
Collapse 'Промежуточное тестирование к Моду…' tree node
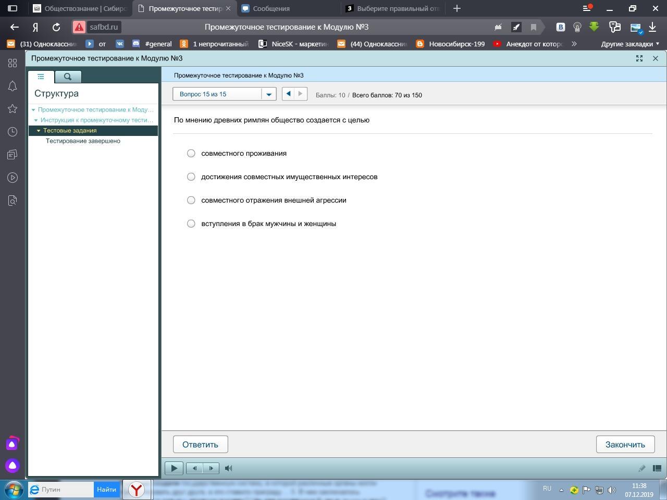click(33, 110)
